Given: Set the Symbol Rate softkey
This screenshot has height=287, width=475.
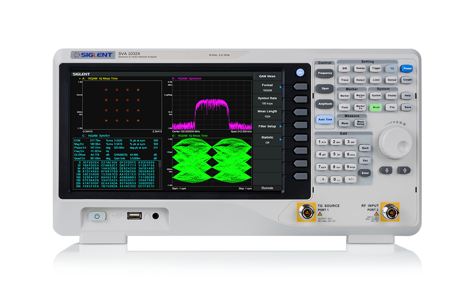Looking at the screenshot, I should pyautogui.click(x=267, y=101).
